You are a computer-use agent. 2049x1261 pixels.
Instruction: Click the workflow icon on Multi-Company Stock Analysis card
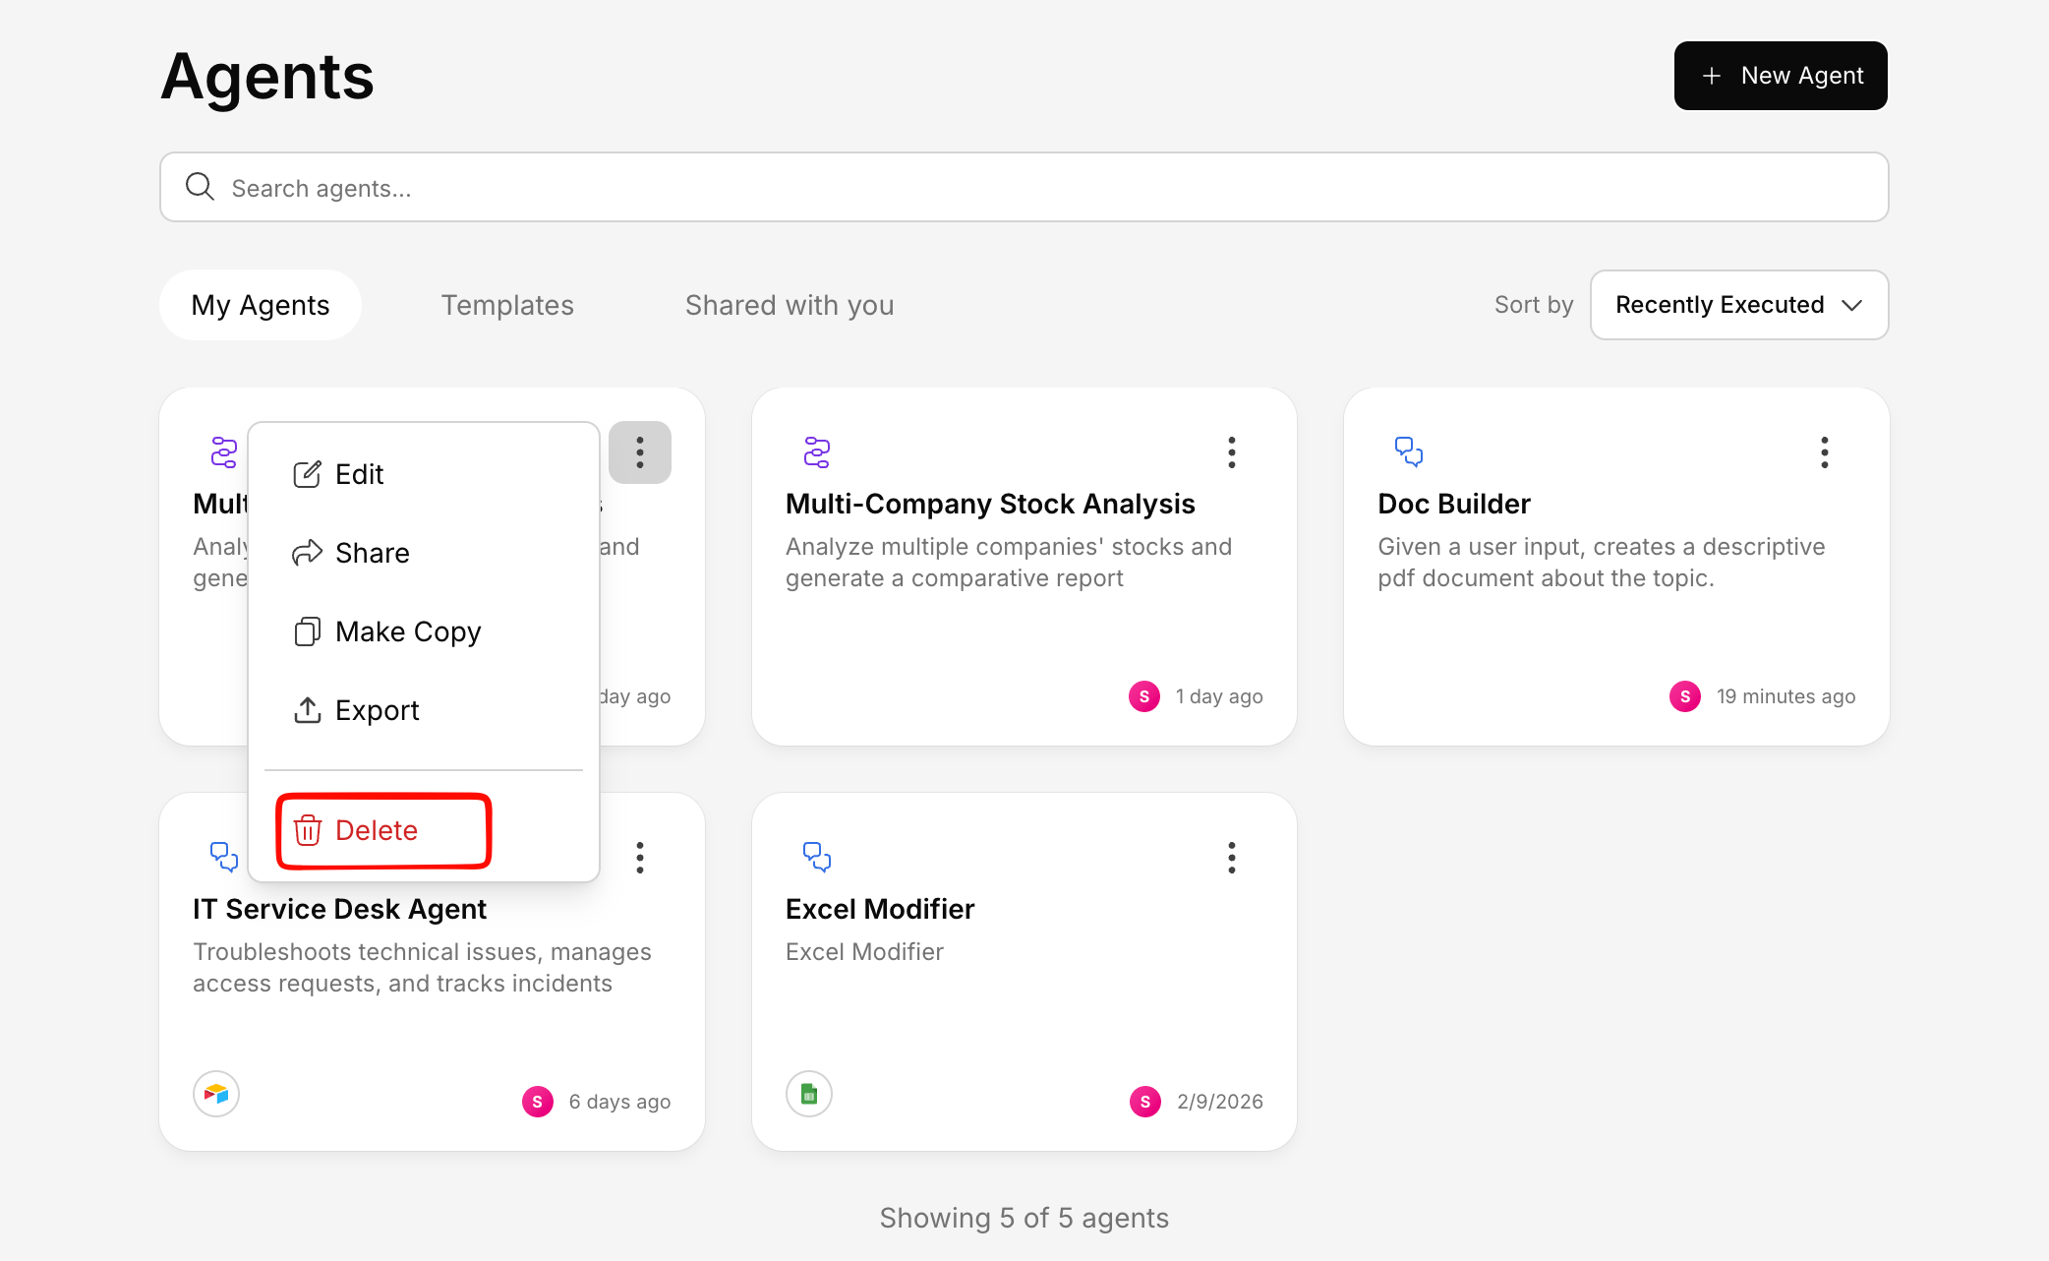coord(816,451)
